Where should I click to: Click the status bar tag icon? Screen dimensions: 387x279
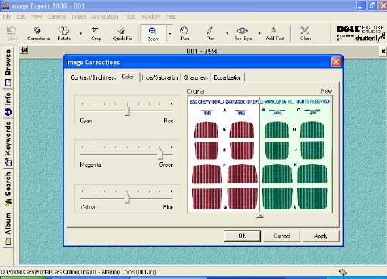click(x=343, y=272)
